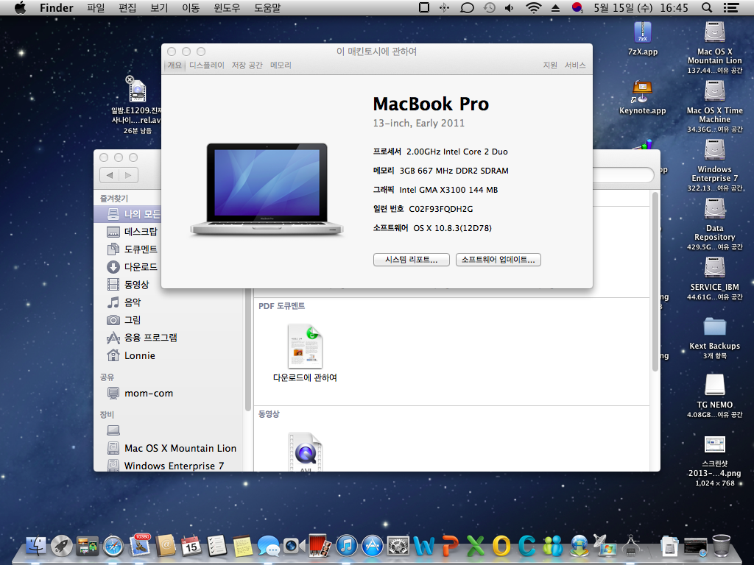Screen dimensions: 754x565
Task: Launch Microsoft PowerPoint P icon
Action: (x=450, y=546)
